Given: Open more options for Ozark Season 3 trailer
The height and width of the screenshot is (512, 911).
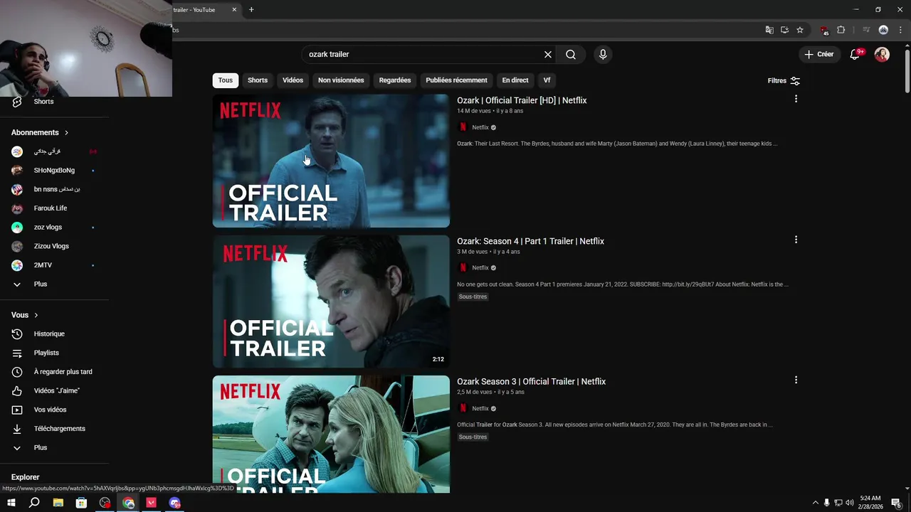Looking at the screenshot, I should click(x=796, y=380).
